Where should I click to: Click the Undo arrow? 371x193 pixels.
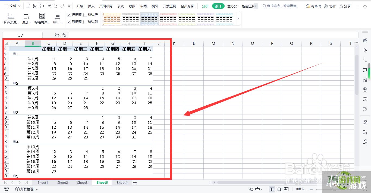pos(55,6)
